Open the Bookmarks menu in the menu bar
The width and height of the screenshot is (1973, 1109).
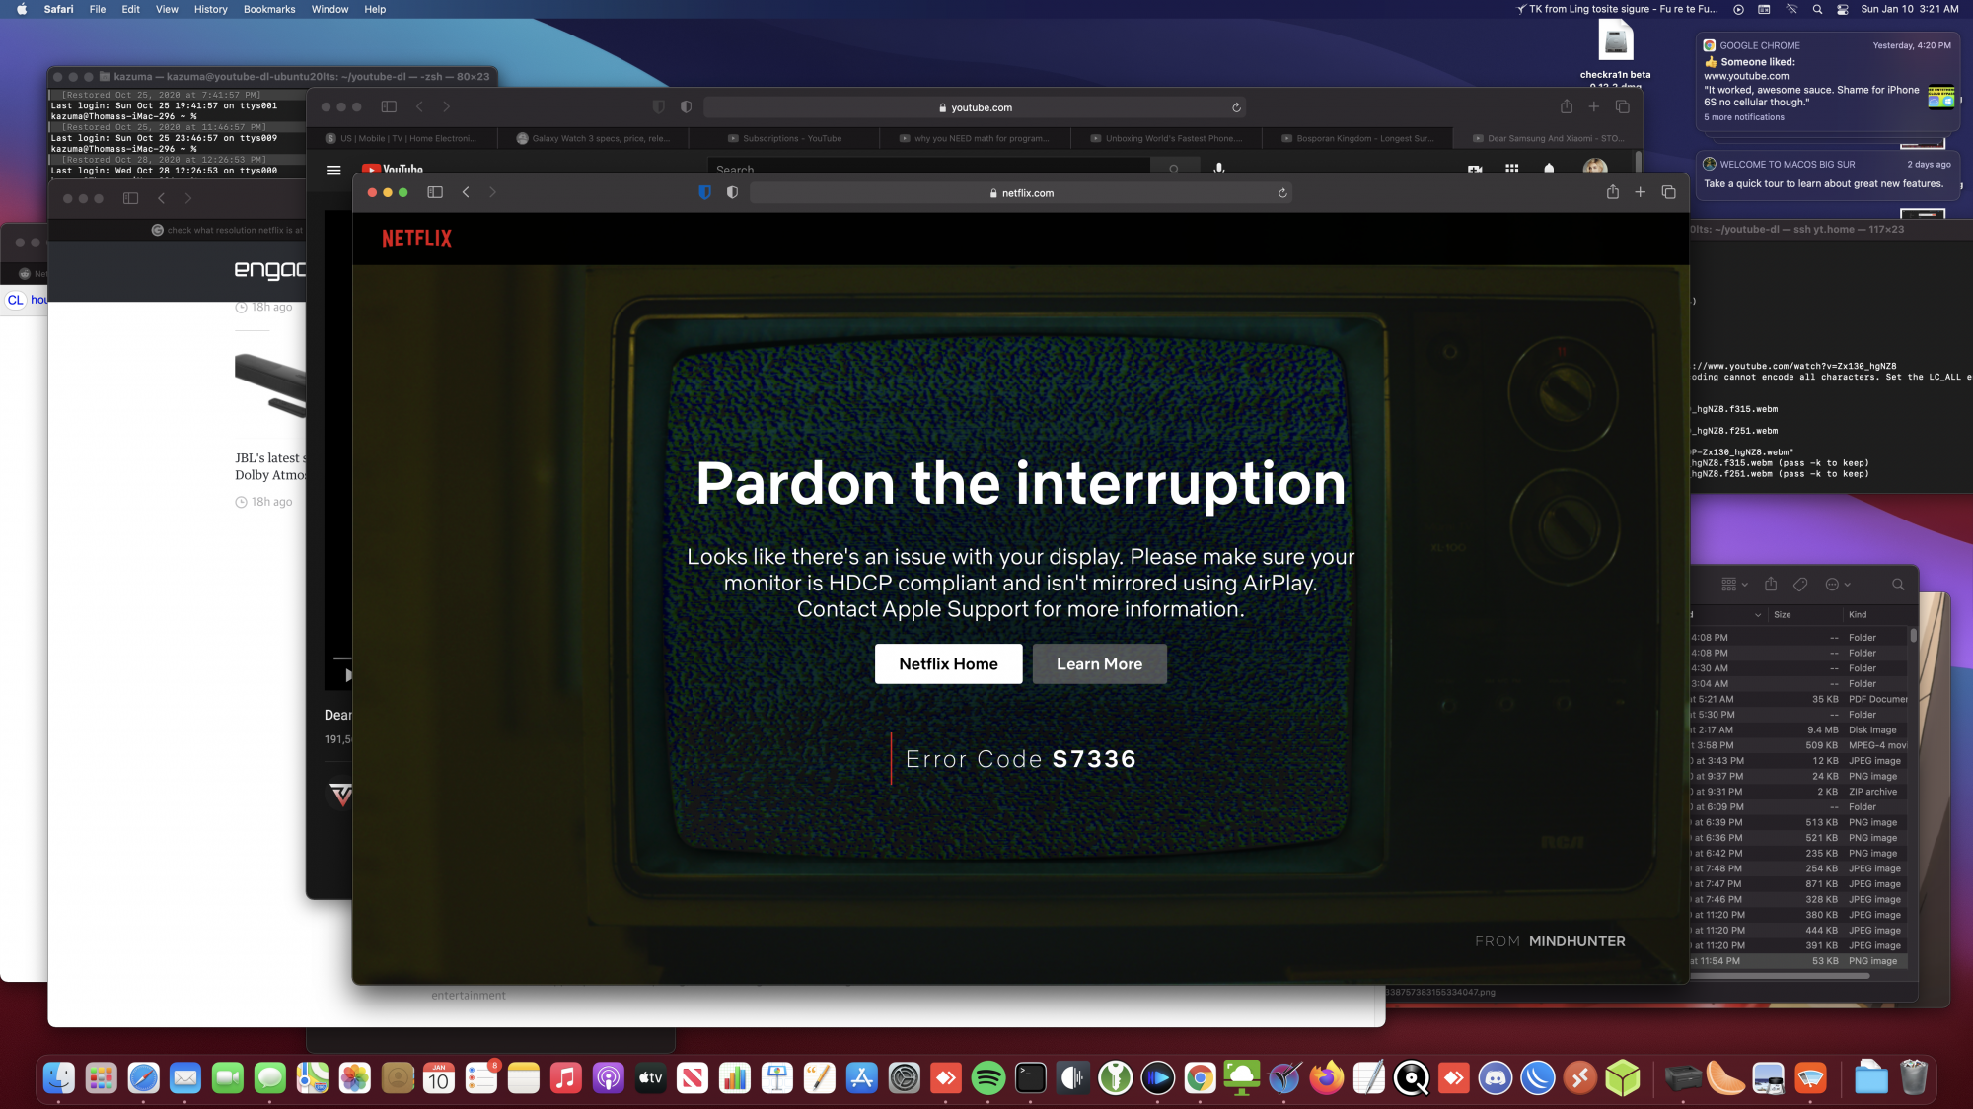(269, 9)
